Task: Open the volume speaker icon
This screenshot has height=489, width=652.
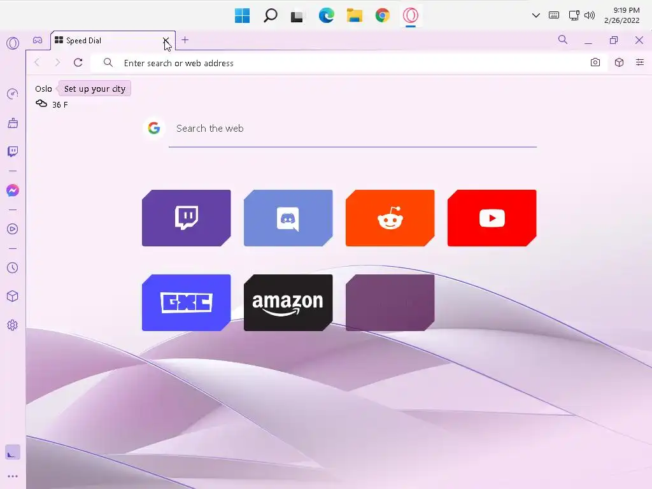Action: [590, 15]
